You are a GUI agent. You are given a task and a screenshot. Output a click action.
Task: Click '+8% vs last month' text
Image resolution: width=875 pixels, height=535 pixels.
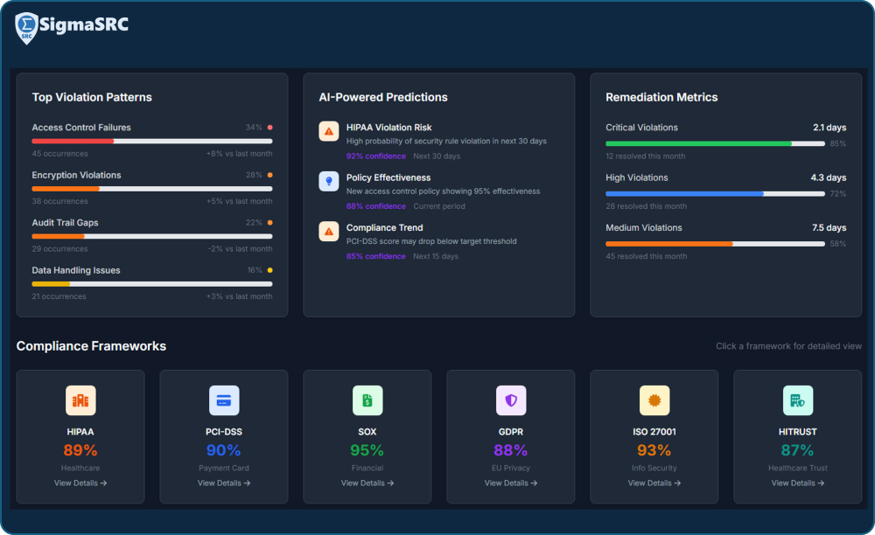coord(240,154)
